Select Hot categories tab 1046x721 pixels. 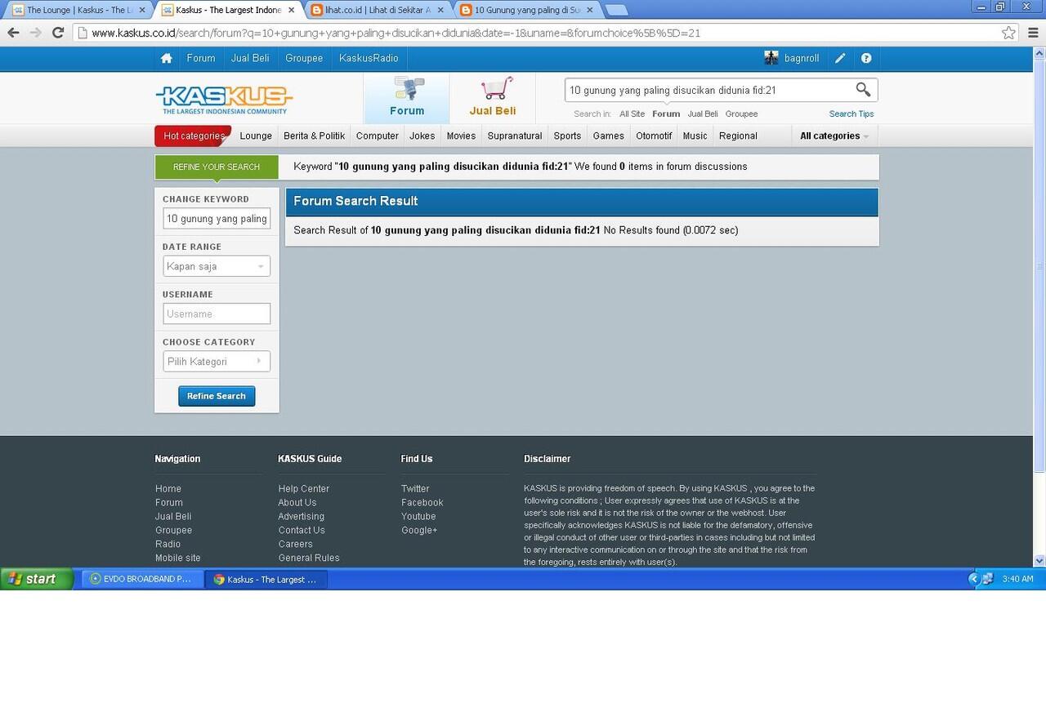[x=193, y=136]
